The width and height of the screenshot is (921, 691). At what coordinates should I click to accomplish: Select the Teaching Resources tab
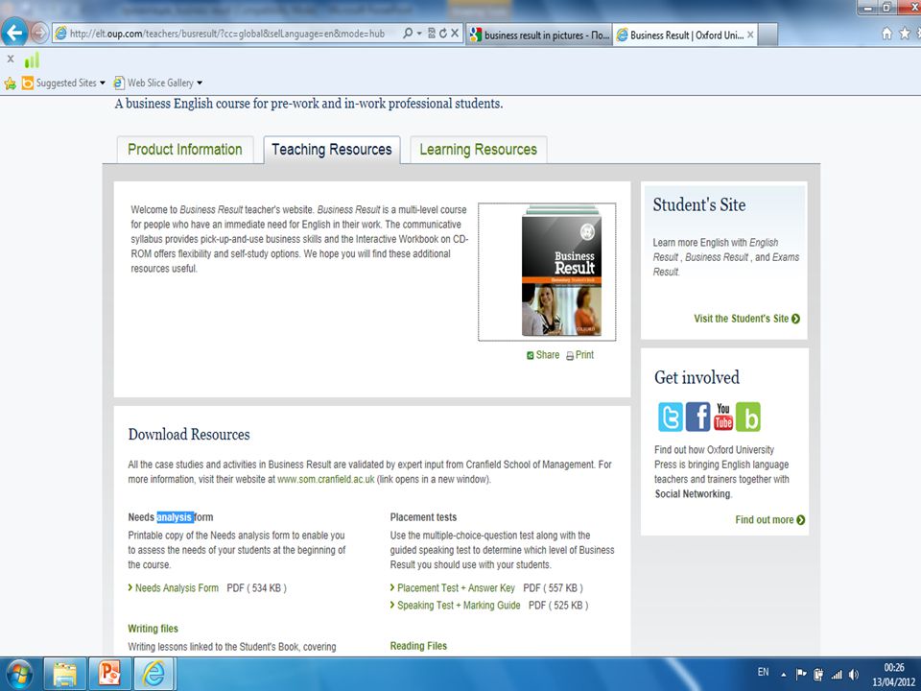point(332,150)
